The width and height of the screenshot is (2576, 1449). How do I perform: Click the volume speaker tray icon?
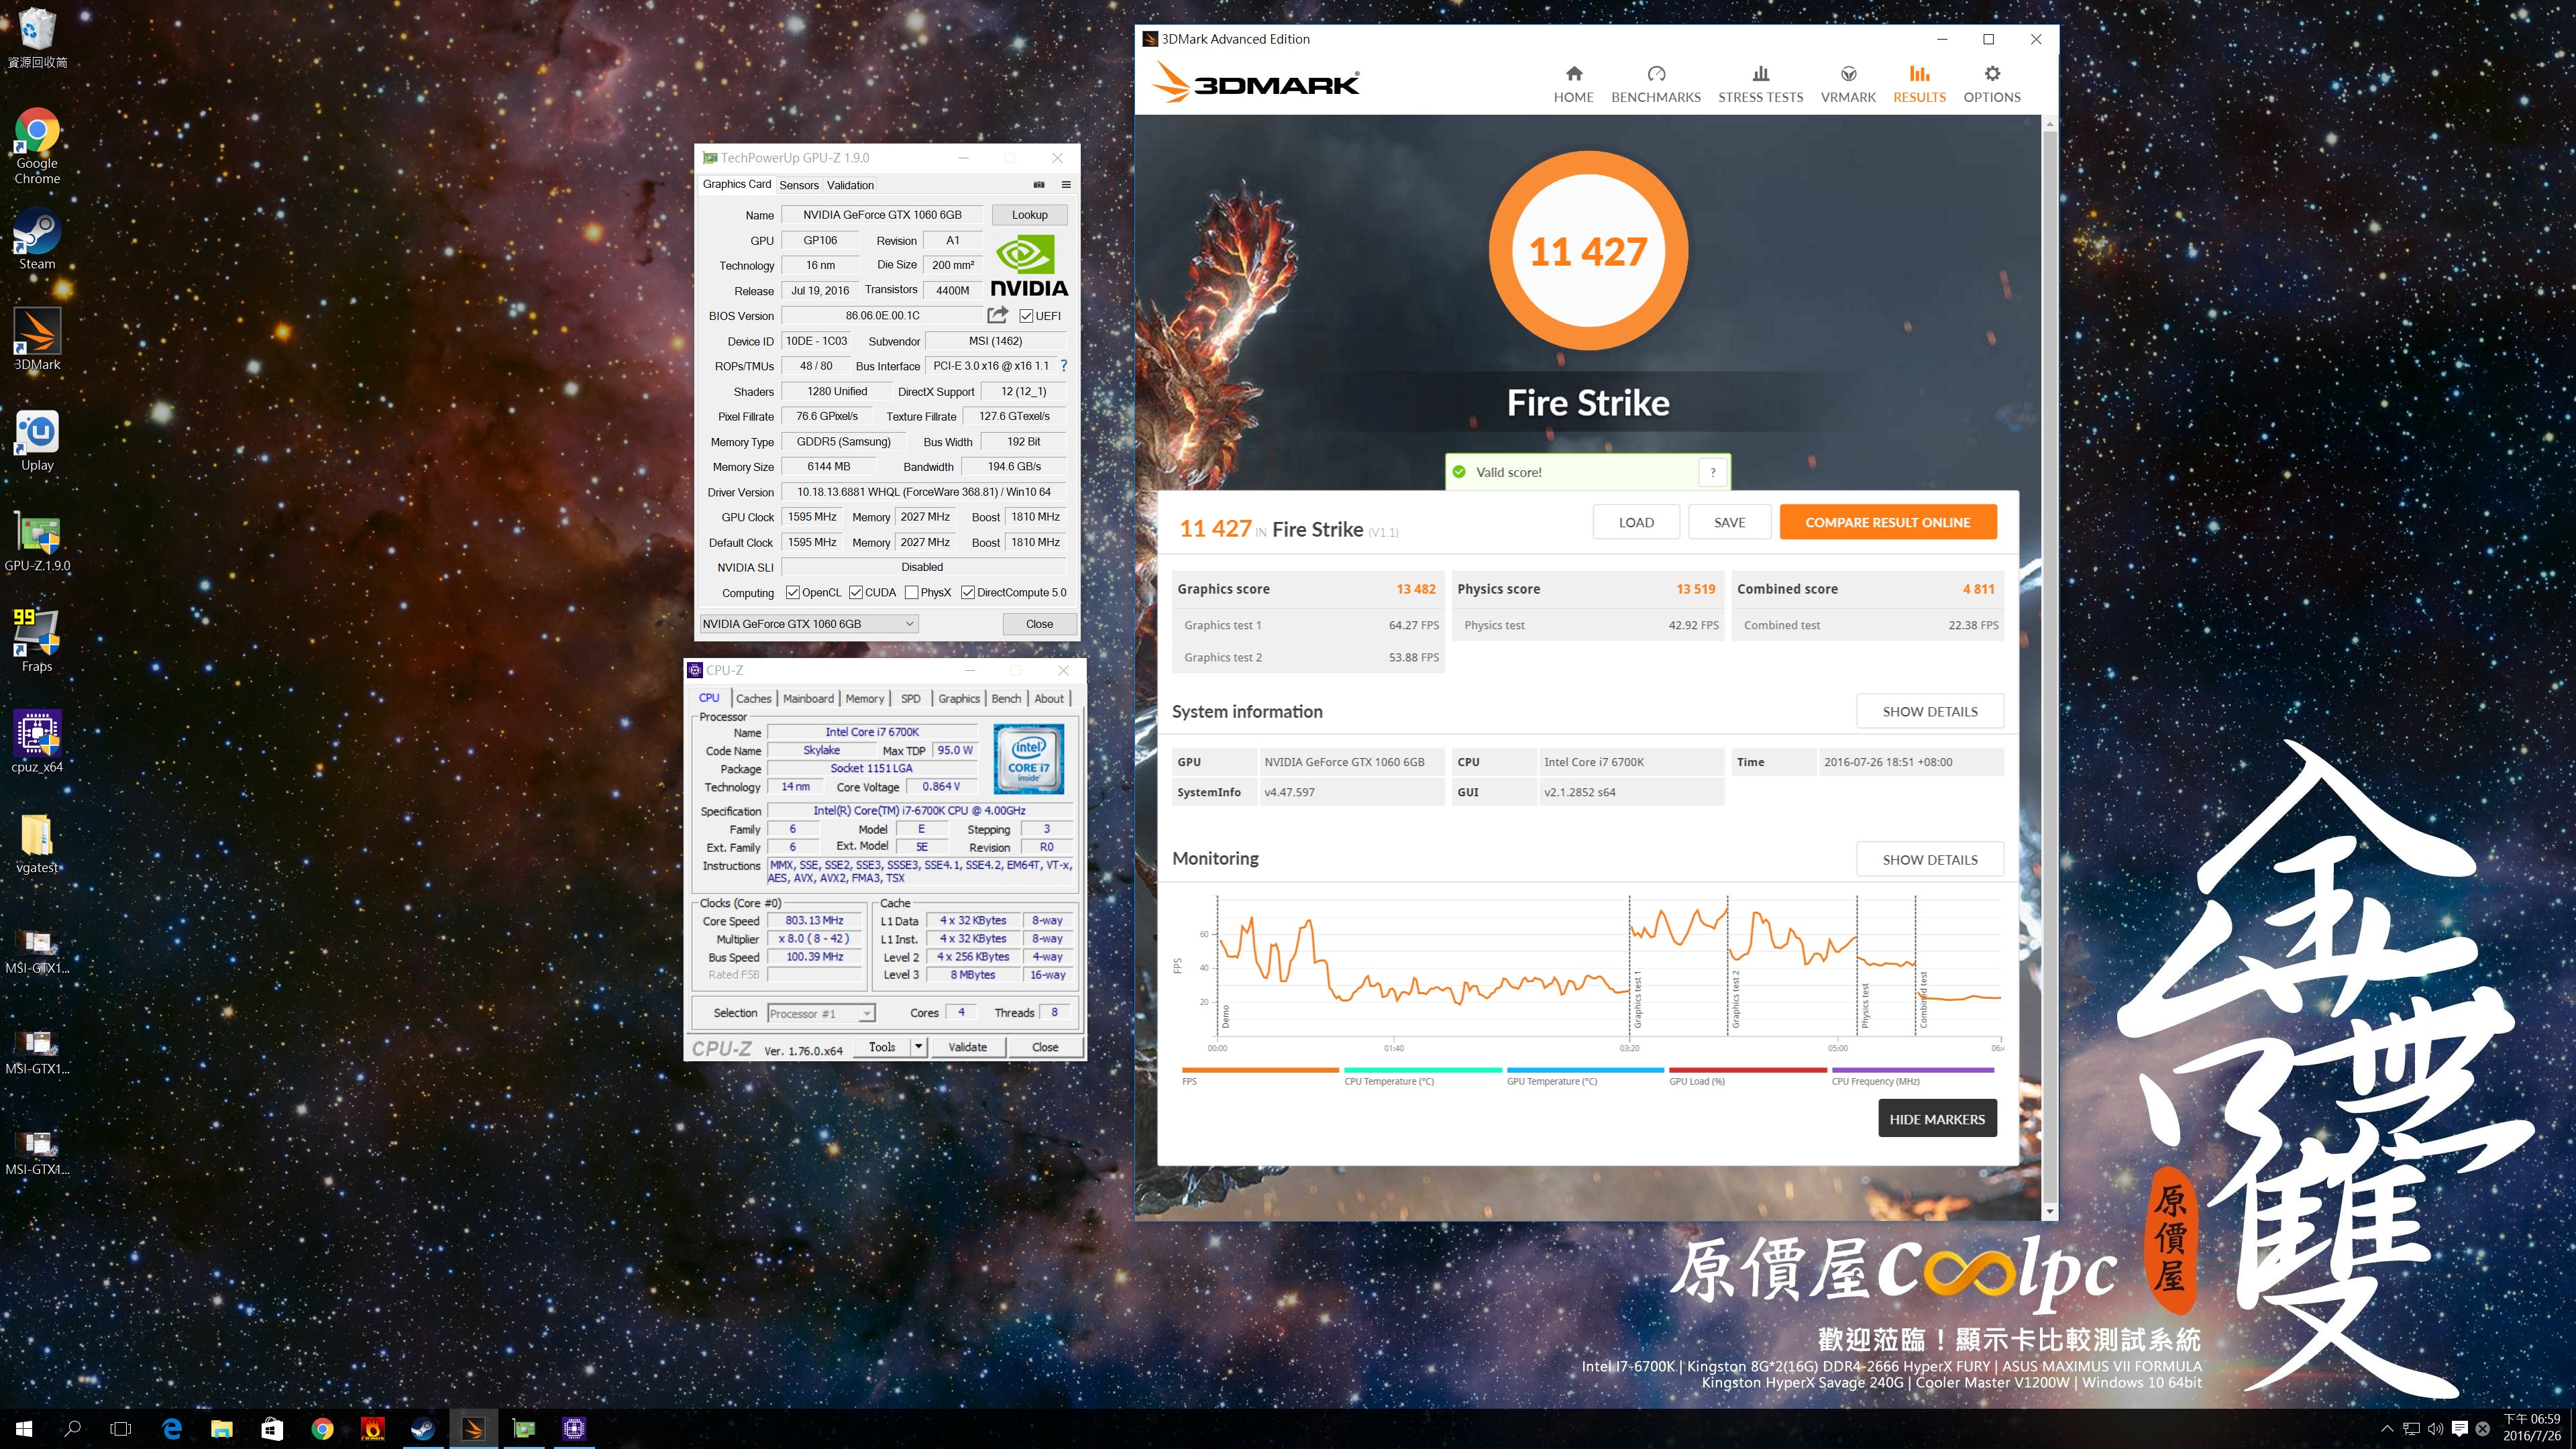pos(2435,1429)
